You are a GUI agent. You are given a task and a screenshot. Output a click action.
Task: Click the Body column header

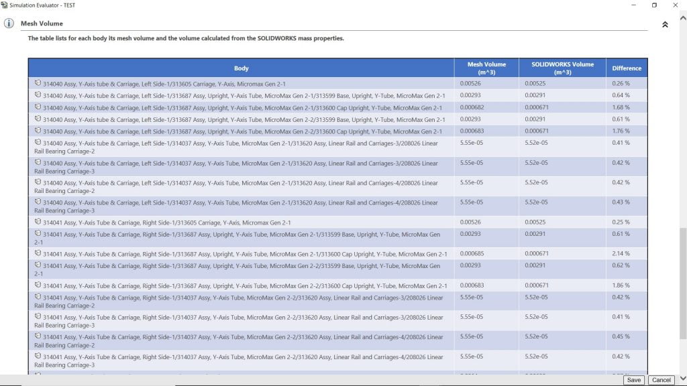pos(241,68)
